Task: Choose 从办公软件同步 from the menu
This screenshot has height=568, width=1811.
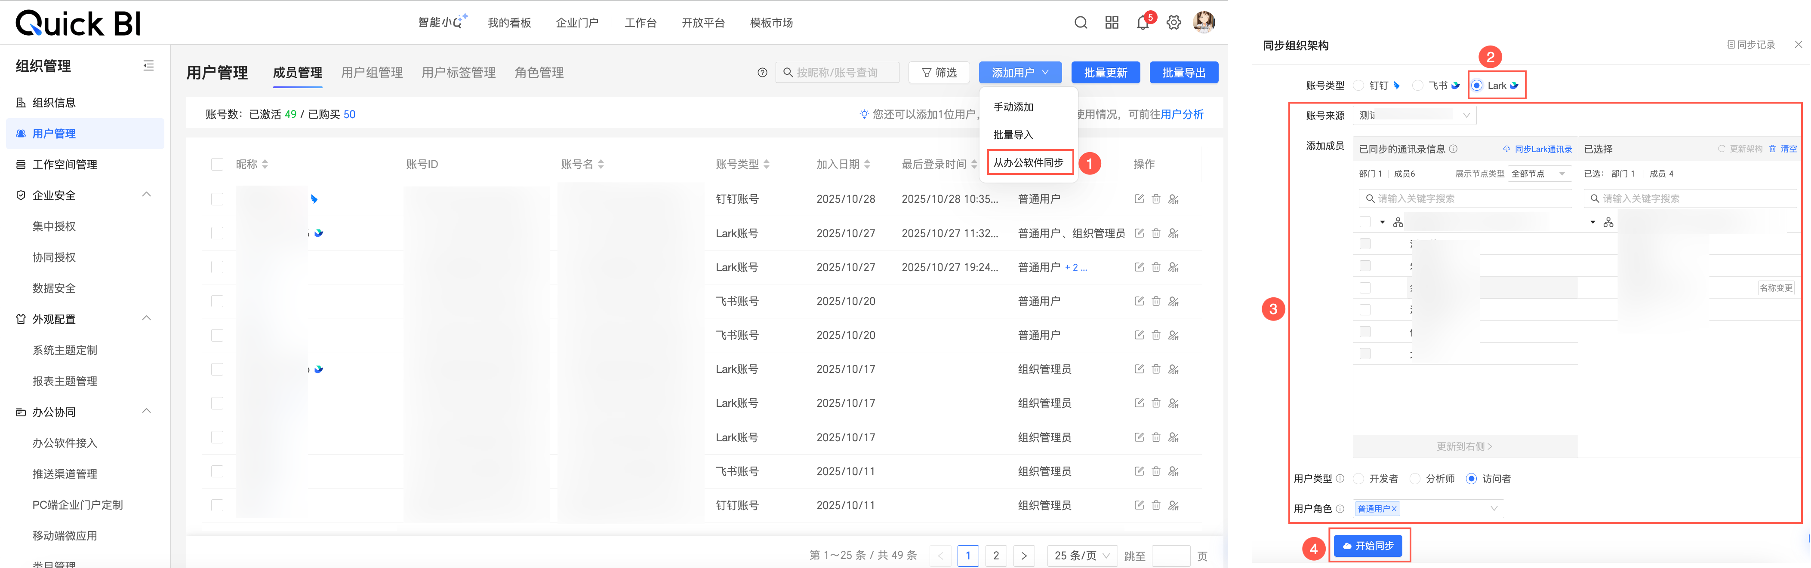Action: coord(1028,162)
